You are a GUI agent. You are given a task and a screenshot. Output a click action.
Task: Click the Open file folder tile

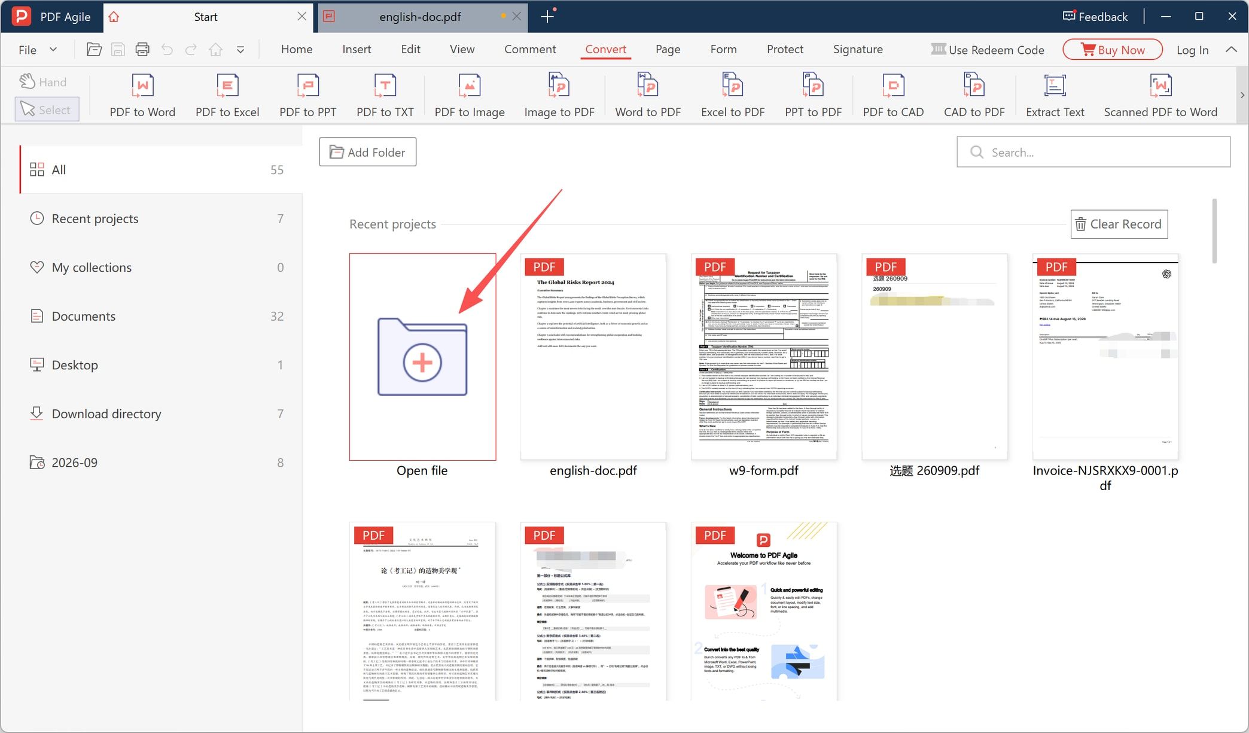tap(422, 357)
